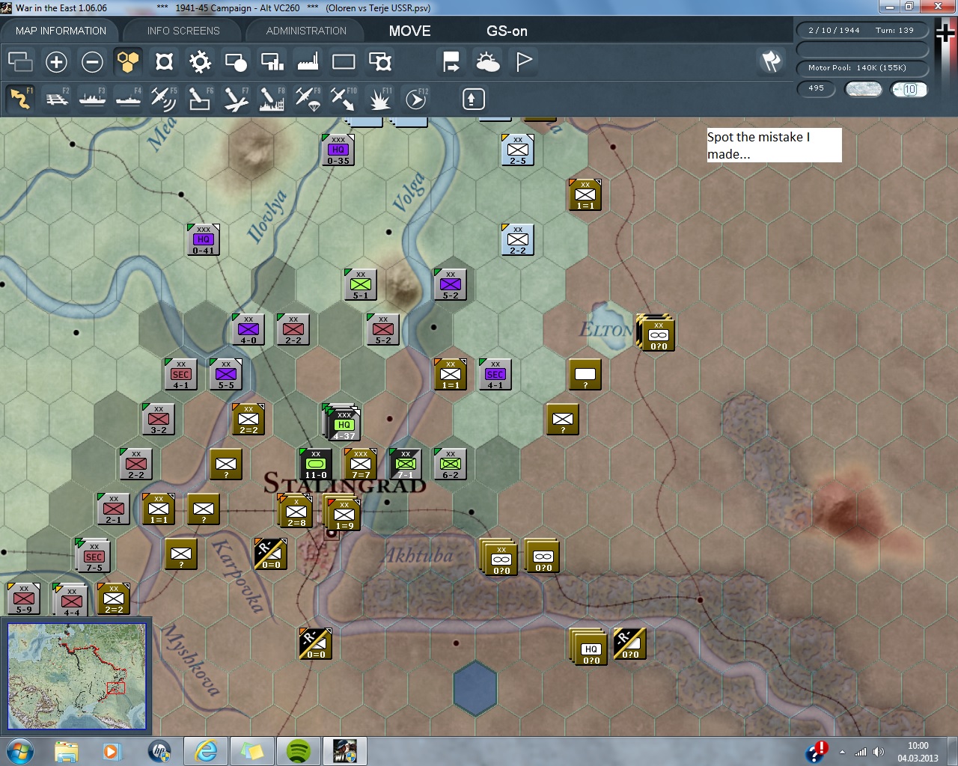This screenshot has height=766, width=958.
Task: Select the SEC 7-5 security unit
Action: click(94, 556)
